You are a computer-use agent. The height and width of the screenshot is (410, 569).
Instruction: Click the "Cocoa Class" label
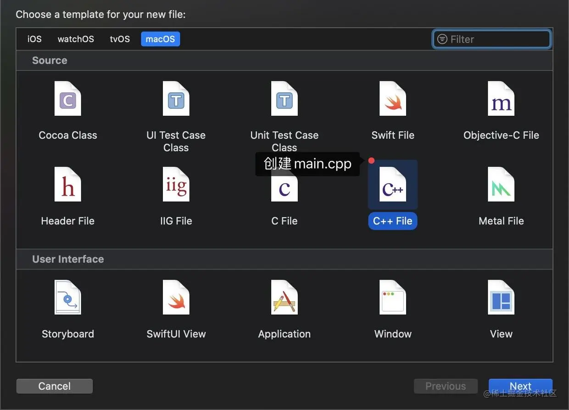(67, 135)
